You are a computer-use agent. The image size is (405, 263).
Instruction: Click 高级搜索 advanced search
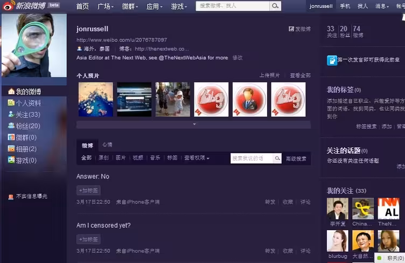[296, 158]
